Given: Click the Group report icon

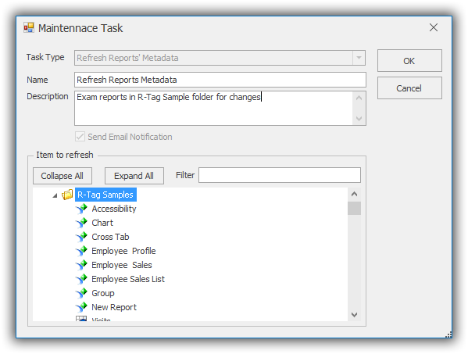Looking at the screenshot, I should [81, 293].
